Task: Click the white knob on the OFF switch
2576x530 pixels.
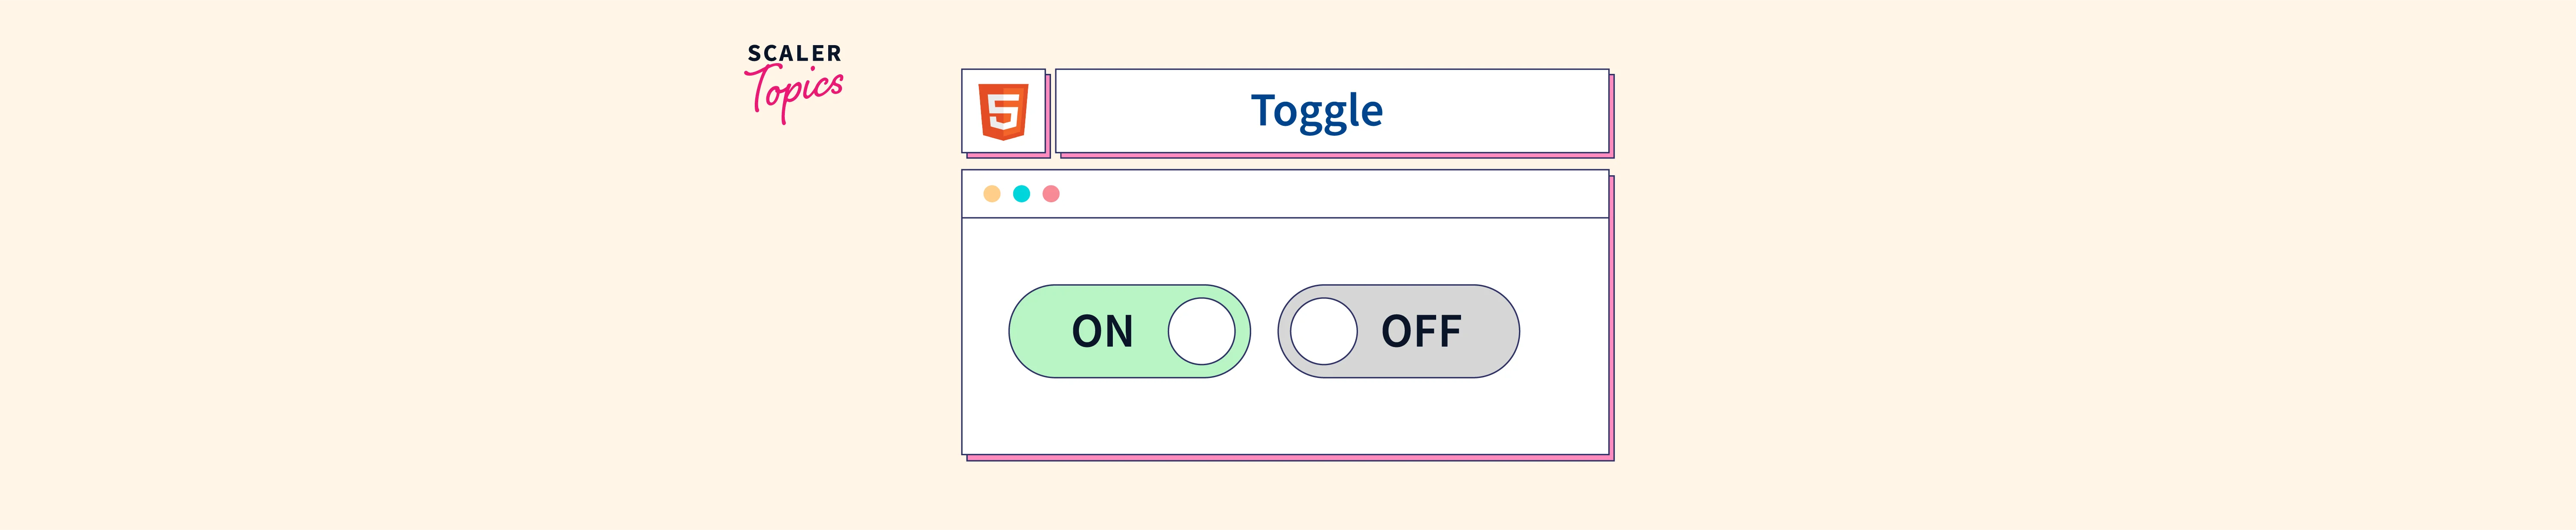Action: pyautogui.click(x=1323, y=331)
